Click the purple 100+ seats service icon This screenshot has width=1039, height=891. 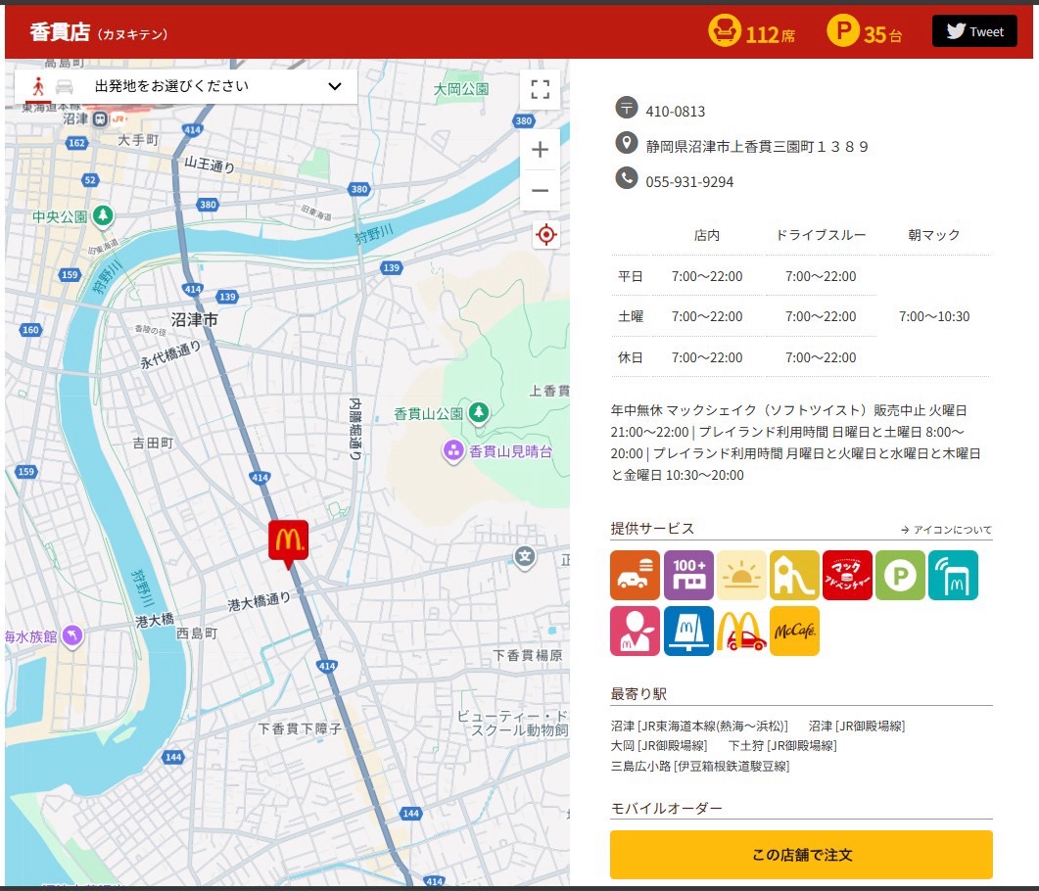[x=688, y=575]
